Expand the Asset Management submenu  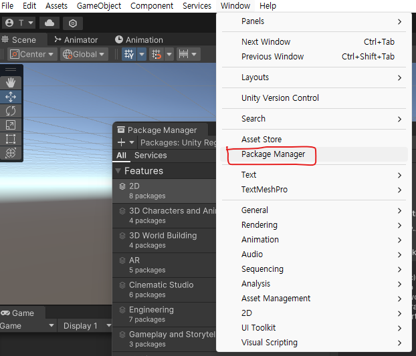pos(314,299)
